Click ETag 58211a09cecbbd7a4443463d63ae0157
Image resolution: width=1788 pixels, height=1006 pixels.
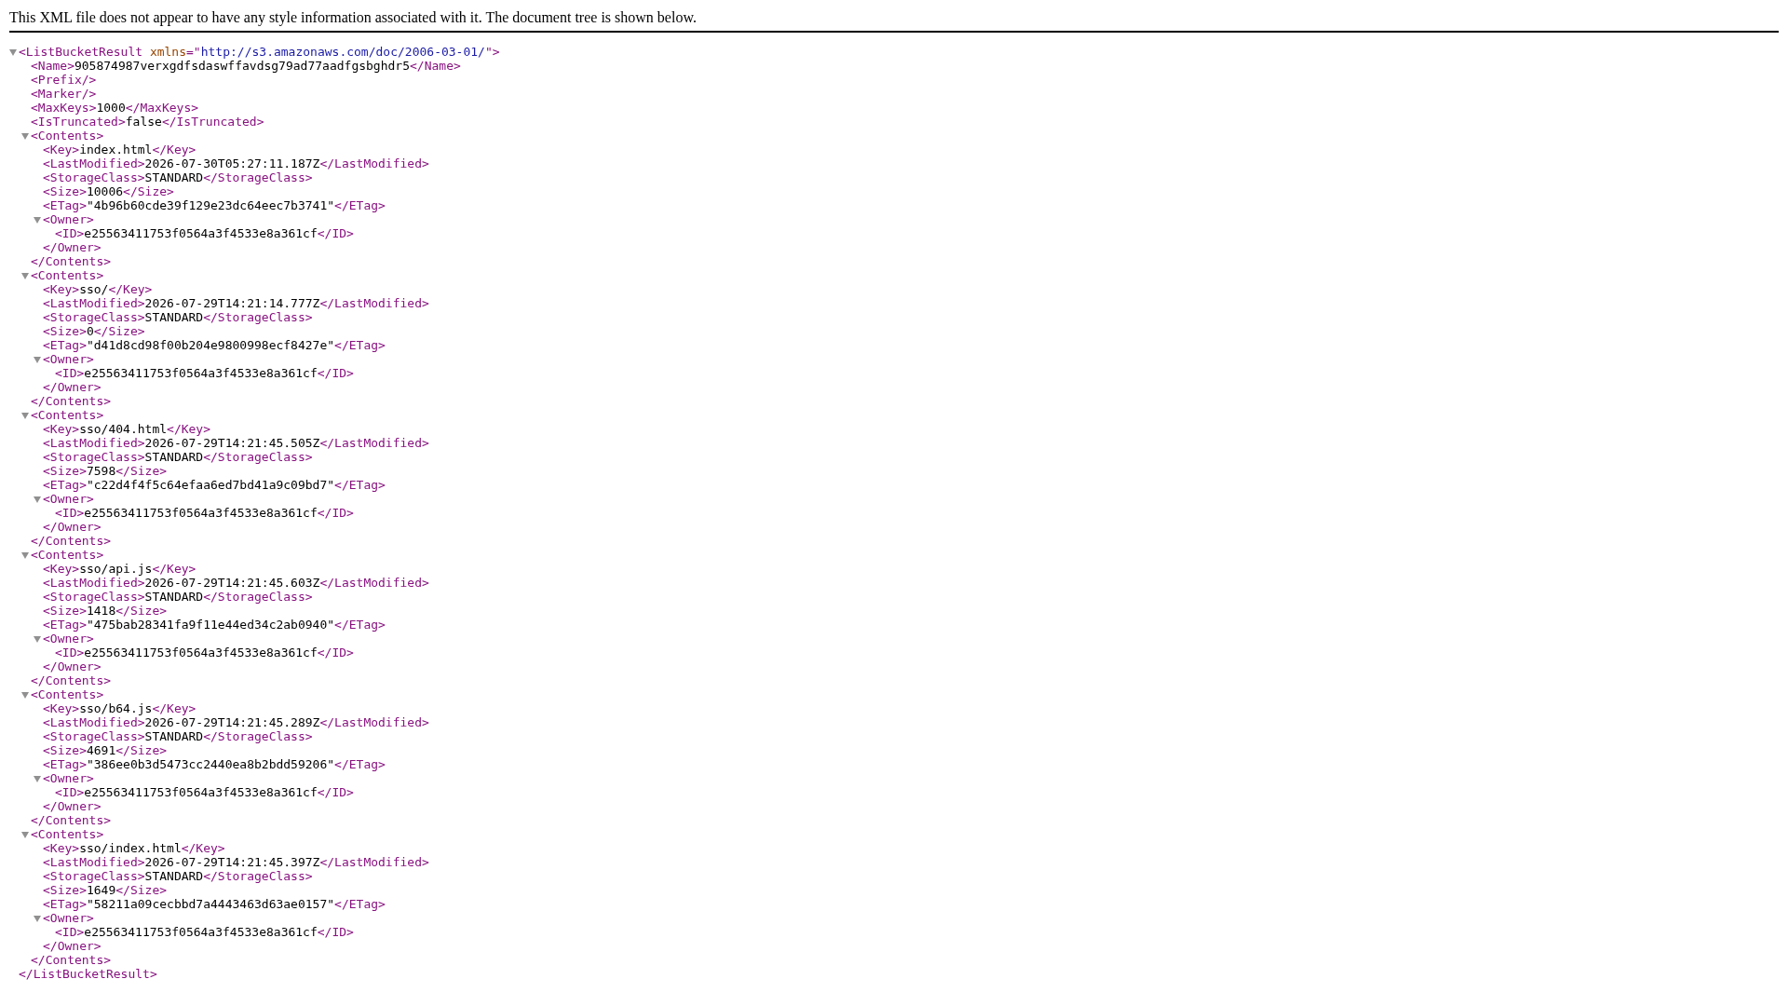[210, 904]
